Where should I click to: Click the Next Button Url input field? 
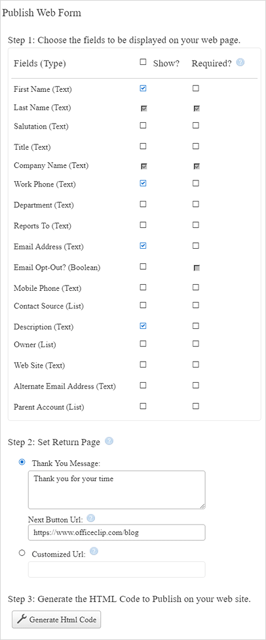click(117, 532)
